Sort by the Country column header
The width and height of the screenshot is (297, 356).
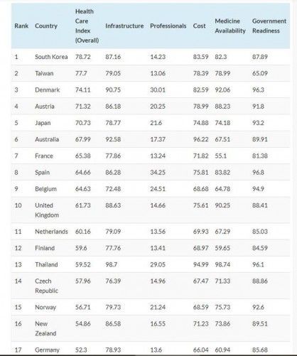click(x=46, y=26)
